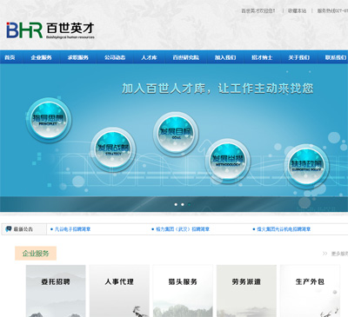Image resolution: width=348 pixels, height=317 pixels.
Task: Open the 凡谷电子招聘简章 announcement link
Action: pyautogui.click(x=72, y=229)
